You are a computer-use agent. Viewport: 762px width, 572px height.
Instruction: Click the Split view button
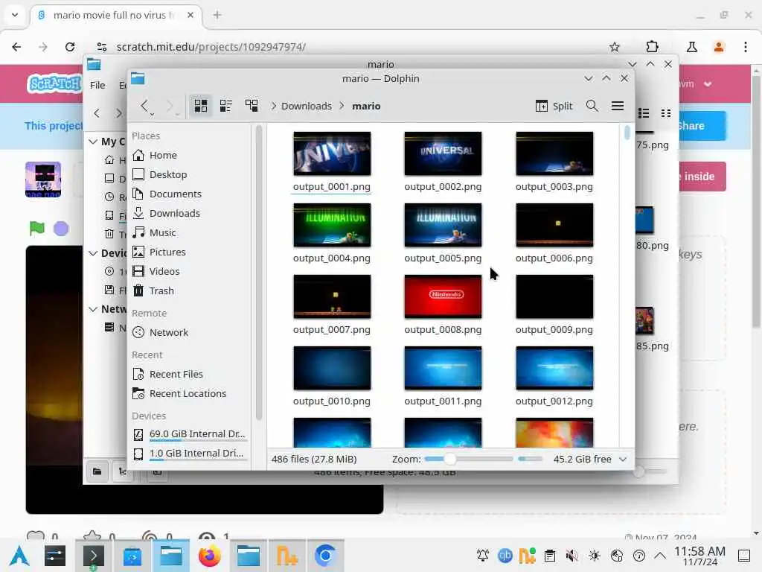(554, 106)
